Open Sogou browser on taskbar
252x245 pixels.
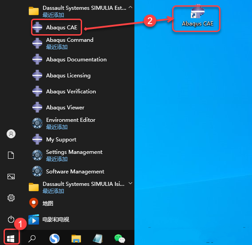[x=55, y=239]
